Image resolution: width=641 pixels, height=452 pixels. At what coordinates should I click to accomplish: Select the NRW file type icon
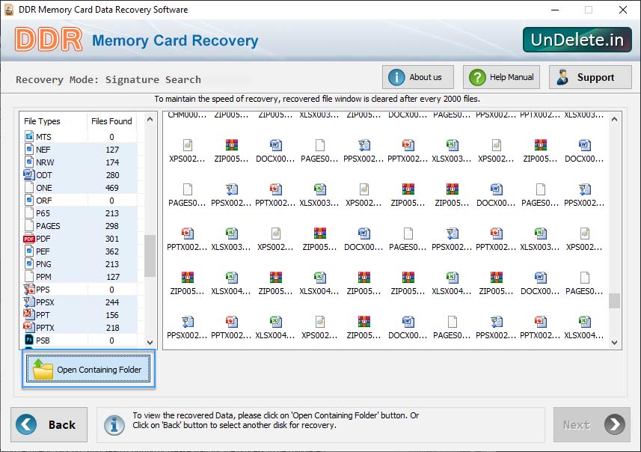click(29, 162)
